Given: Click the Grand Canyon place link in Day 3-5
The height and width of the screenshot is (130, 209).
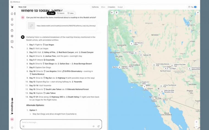Looking at the screenshot, I should point(86,52).
